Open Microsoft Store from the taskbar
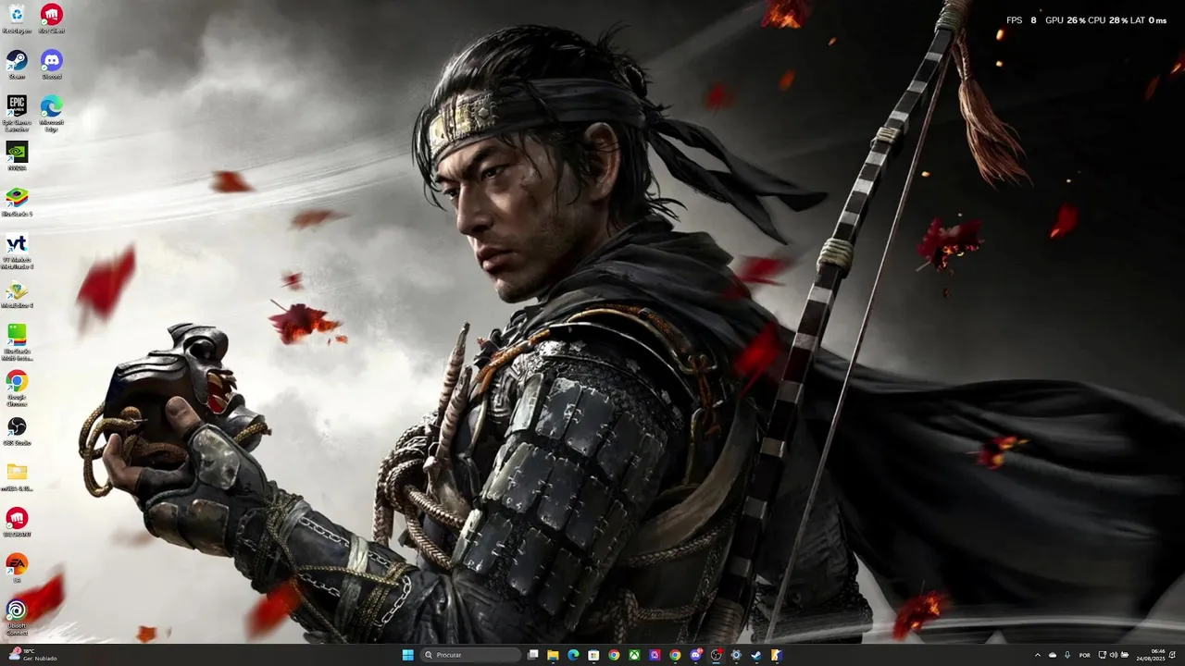Viewport: 1185px width, 666px height. (593, 655)
